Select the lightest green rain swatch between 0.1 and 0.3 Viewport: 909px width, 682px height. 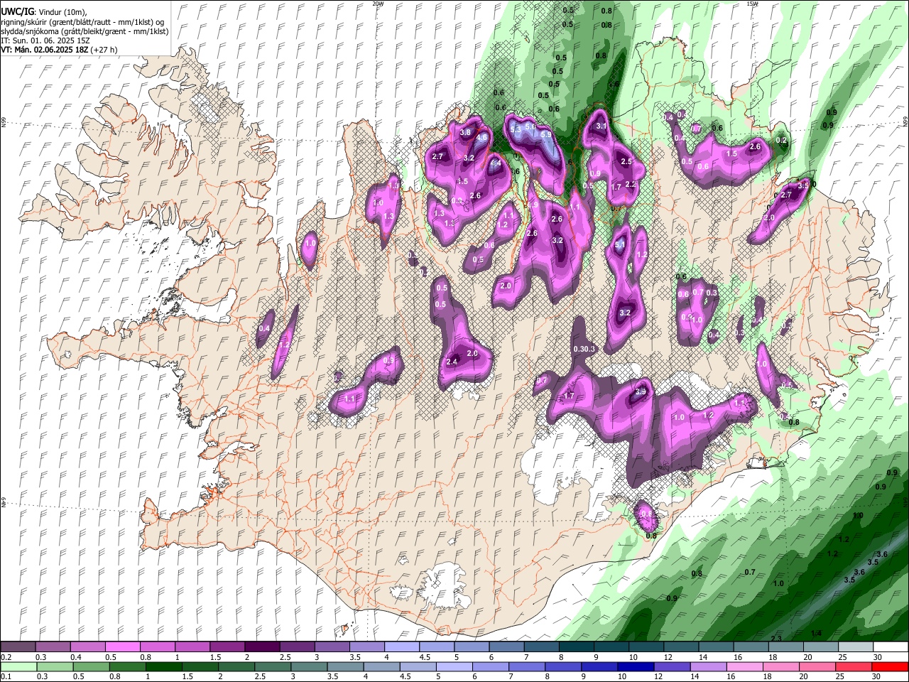click(x=18, y=666)
